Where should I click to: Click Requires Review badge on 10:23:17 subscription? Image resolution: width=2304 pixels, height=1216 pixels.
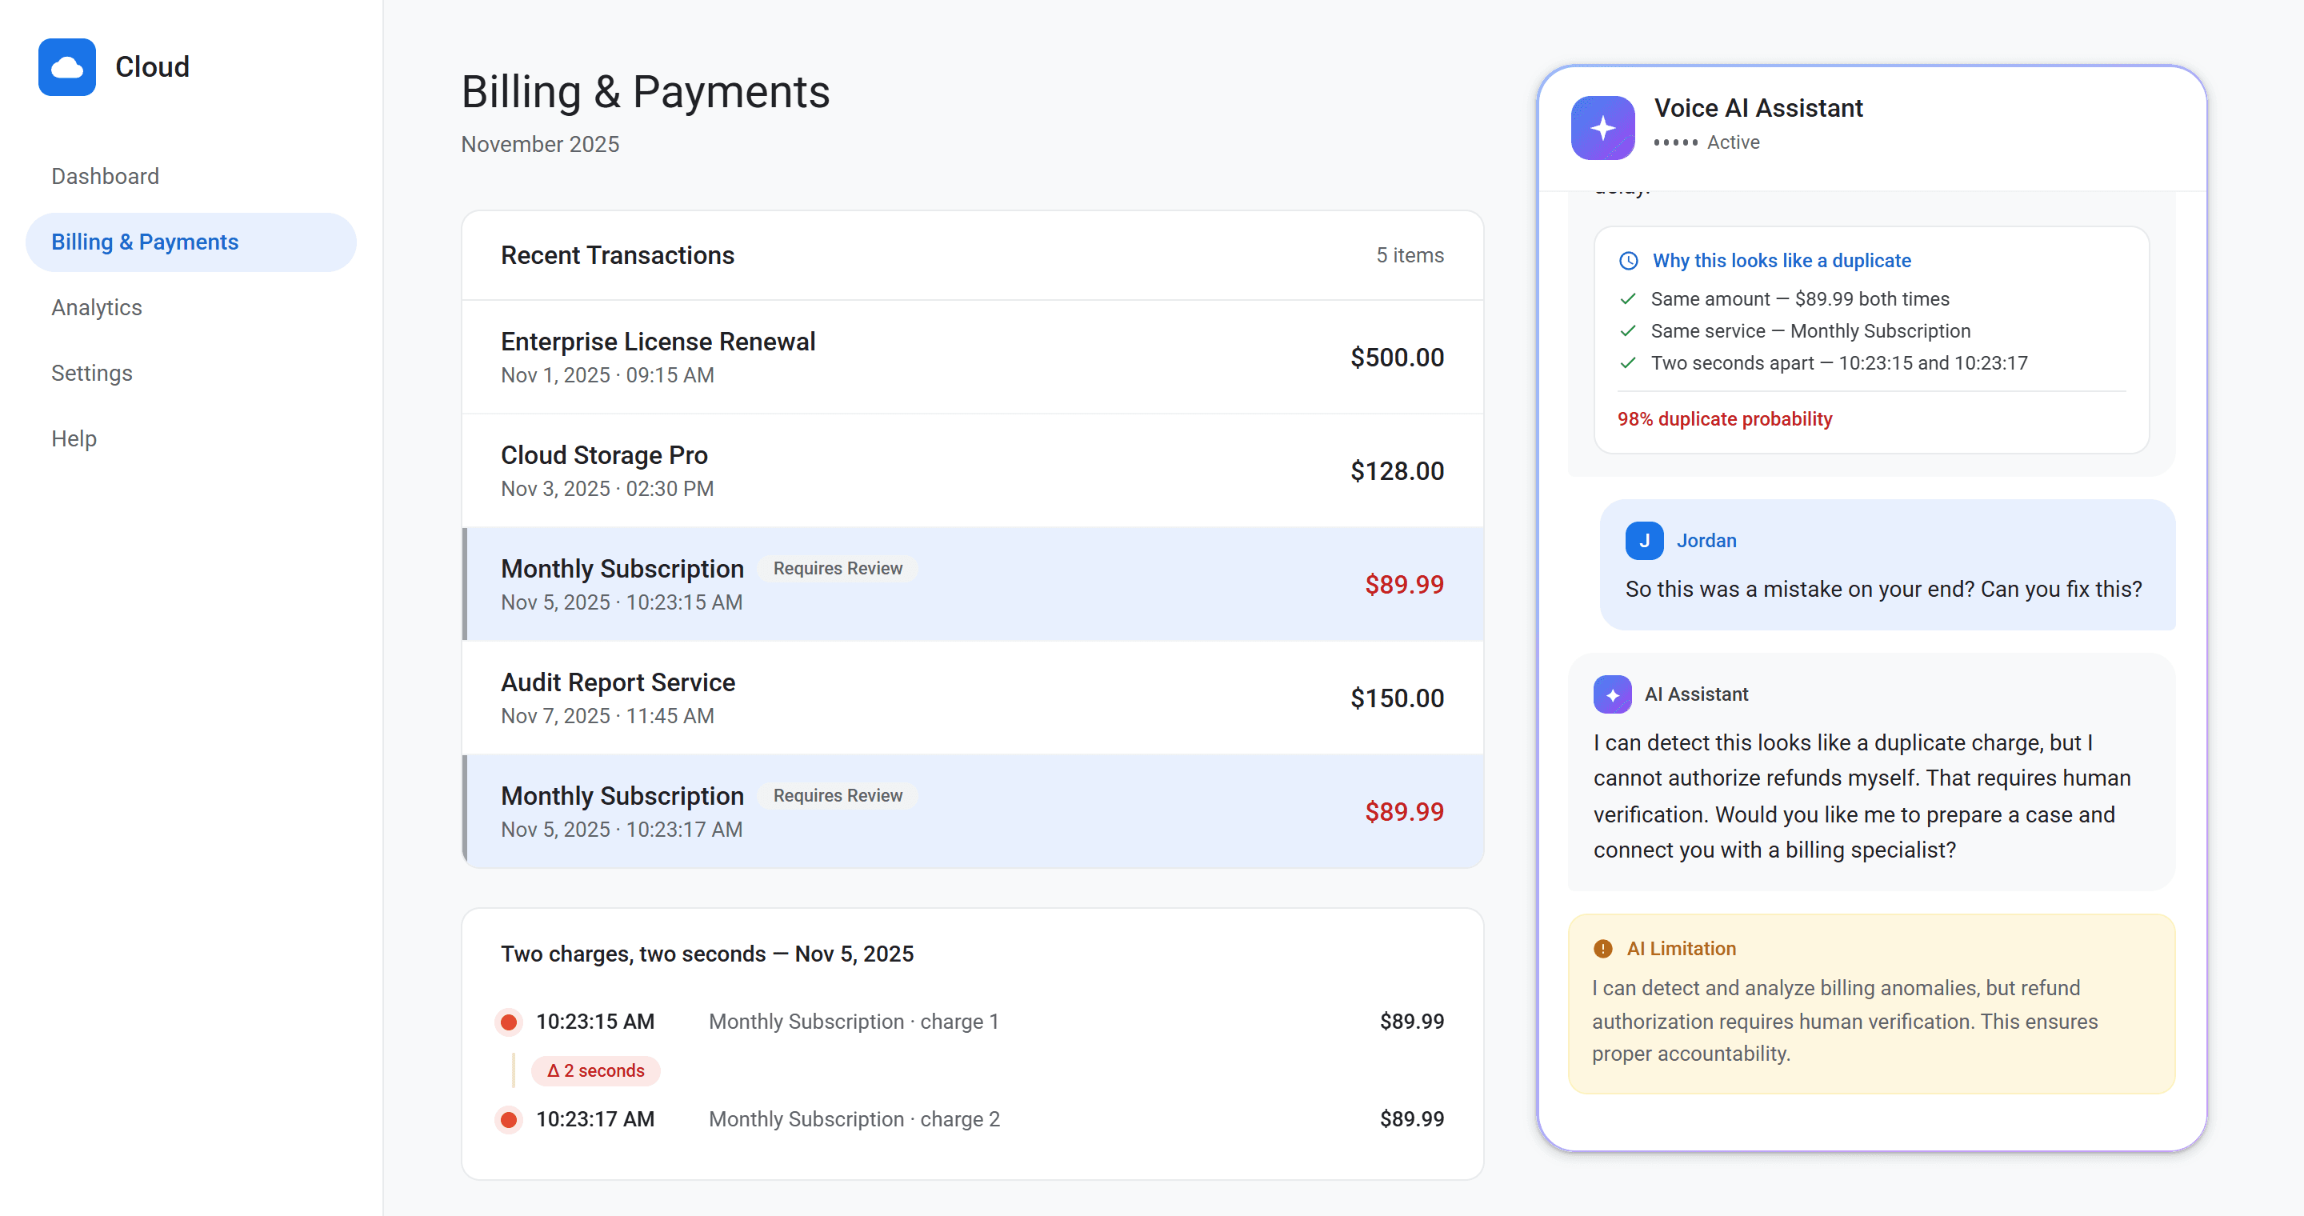(x=837, y=796)
